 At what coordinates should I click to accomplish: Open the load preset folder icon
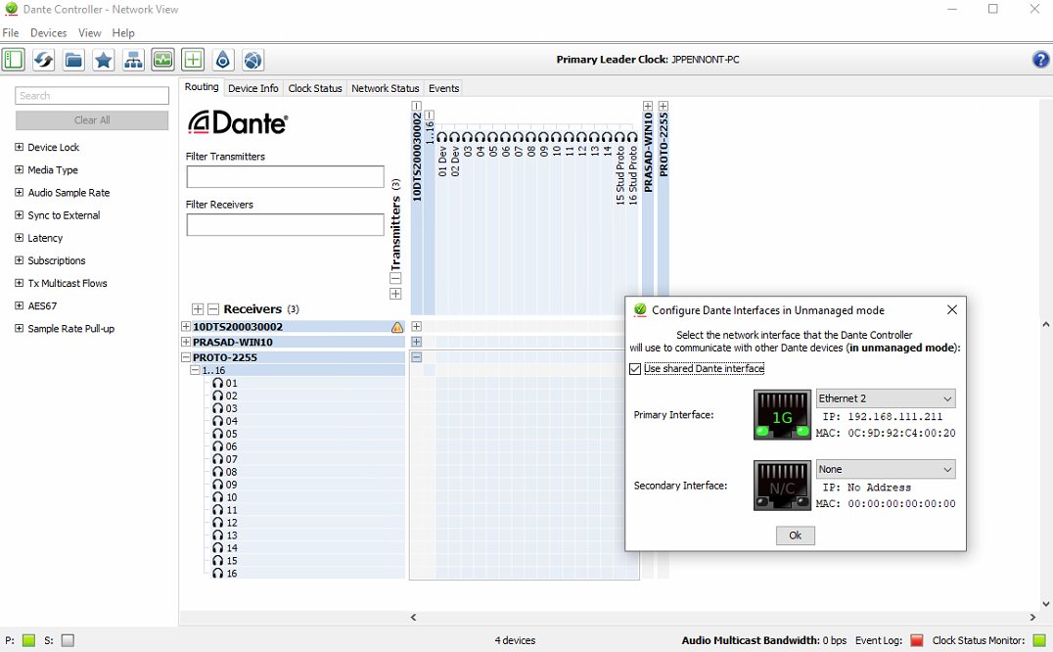coord(73,60)
